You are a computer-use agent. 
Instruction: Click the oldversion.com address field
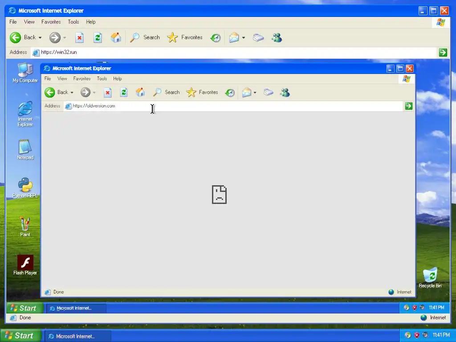(x=233, y=106)
